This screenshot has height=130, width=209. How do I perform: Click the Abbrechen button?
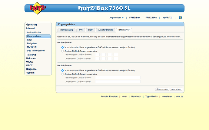point(176,89)
